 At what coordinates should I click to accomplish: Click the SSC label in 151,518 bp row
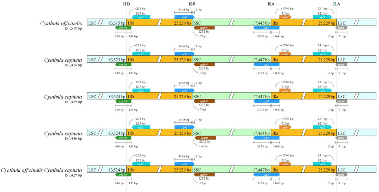[x=197, y=23]
